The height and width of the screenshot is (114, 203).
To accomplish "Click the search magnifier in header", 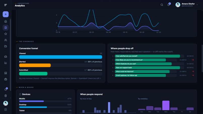I will [162, 5].
